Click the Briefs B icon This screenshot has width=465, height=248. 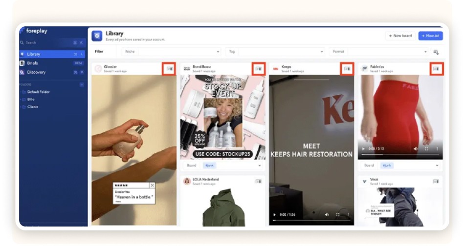click(x=22, y=63)
